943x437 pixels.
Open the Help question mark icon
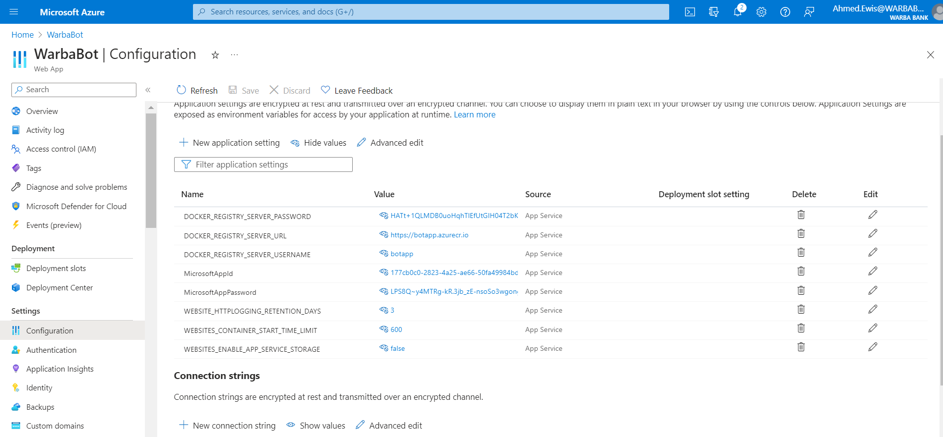pyautogui.click(x=785, y=12)
